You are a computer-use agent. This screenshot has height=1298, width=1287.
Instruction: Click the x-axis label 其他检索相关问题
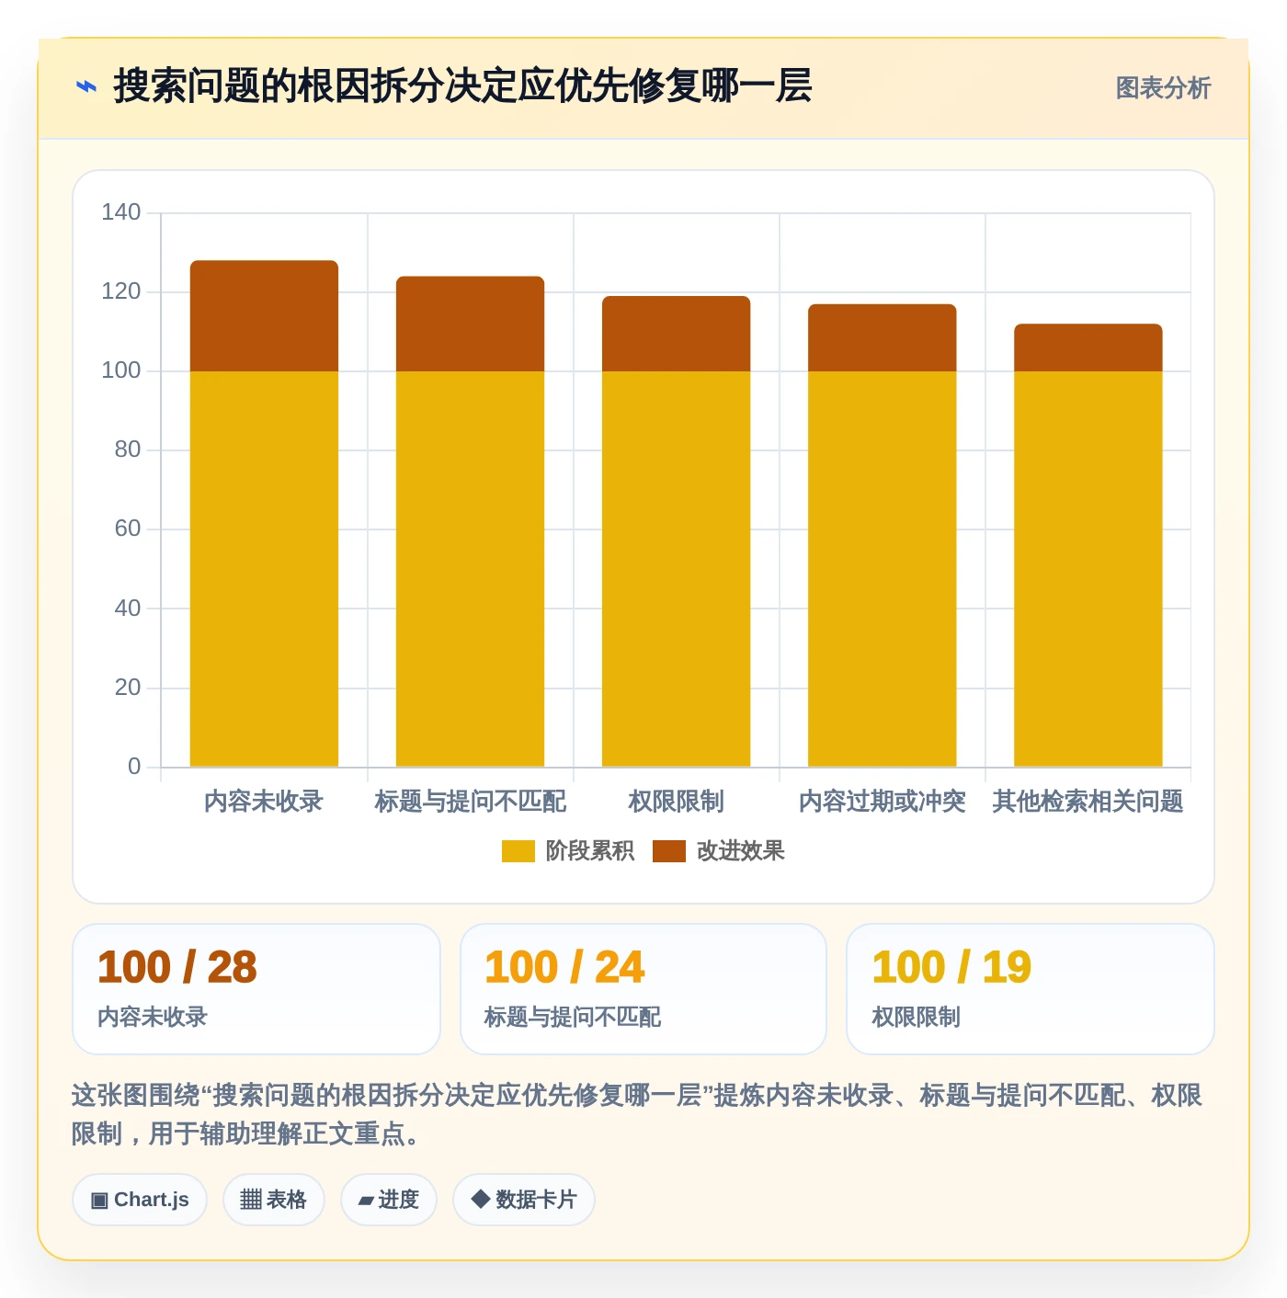pyautogui.click(x=1088, y=802)
